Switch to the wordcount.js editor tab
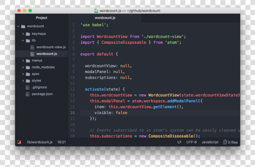 pos(105,18)
